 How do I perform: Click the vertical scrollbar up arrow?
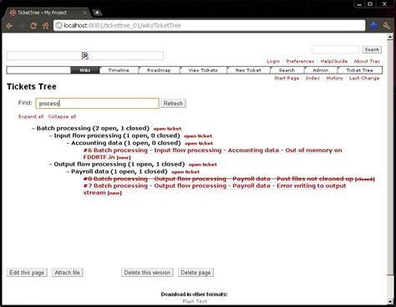(x=390, y=37)
